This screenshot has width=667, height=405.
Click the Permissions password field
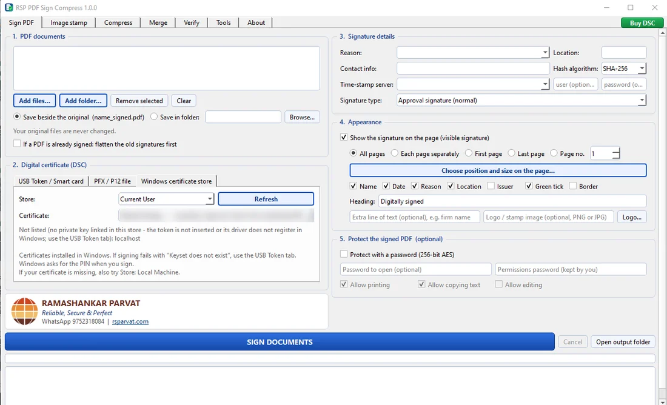pos(571,269)
